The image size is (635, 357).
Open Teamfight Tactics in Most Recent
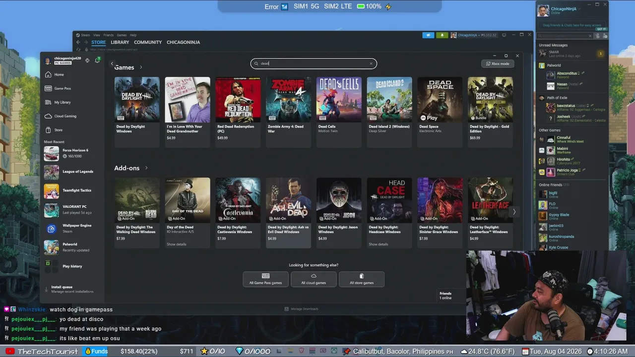72,190
